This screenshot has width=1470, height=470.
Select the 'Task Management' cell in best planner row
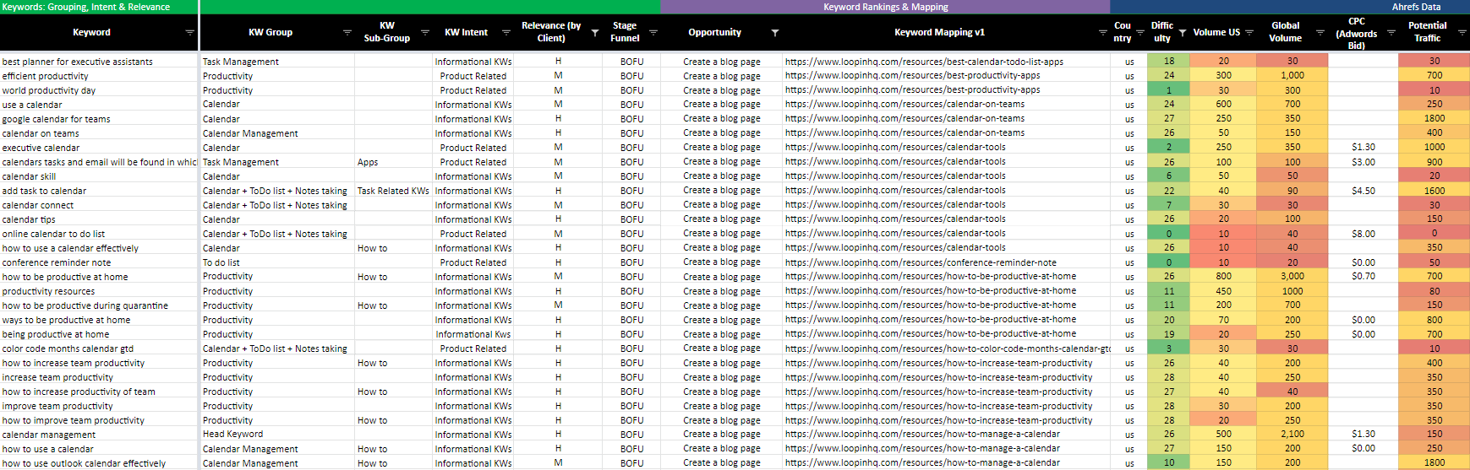click(x=277, y=62)
